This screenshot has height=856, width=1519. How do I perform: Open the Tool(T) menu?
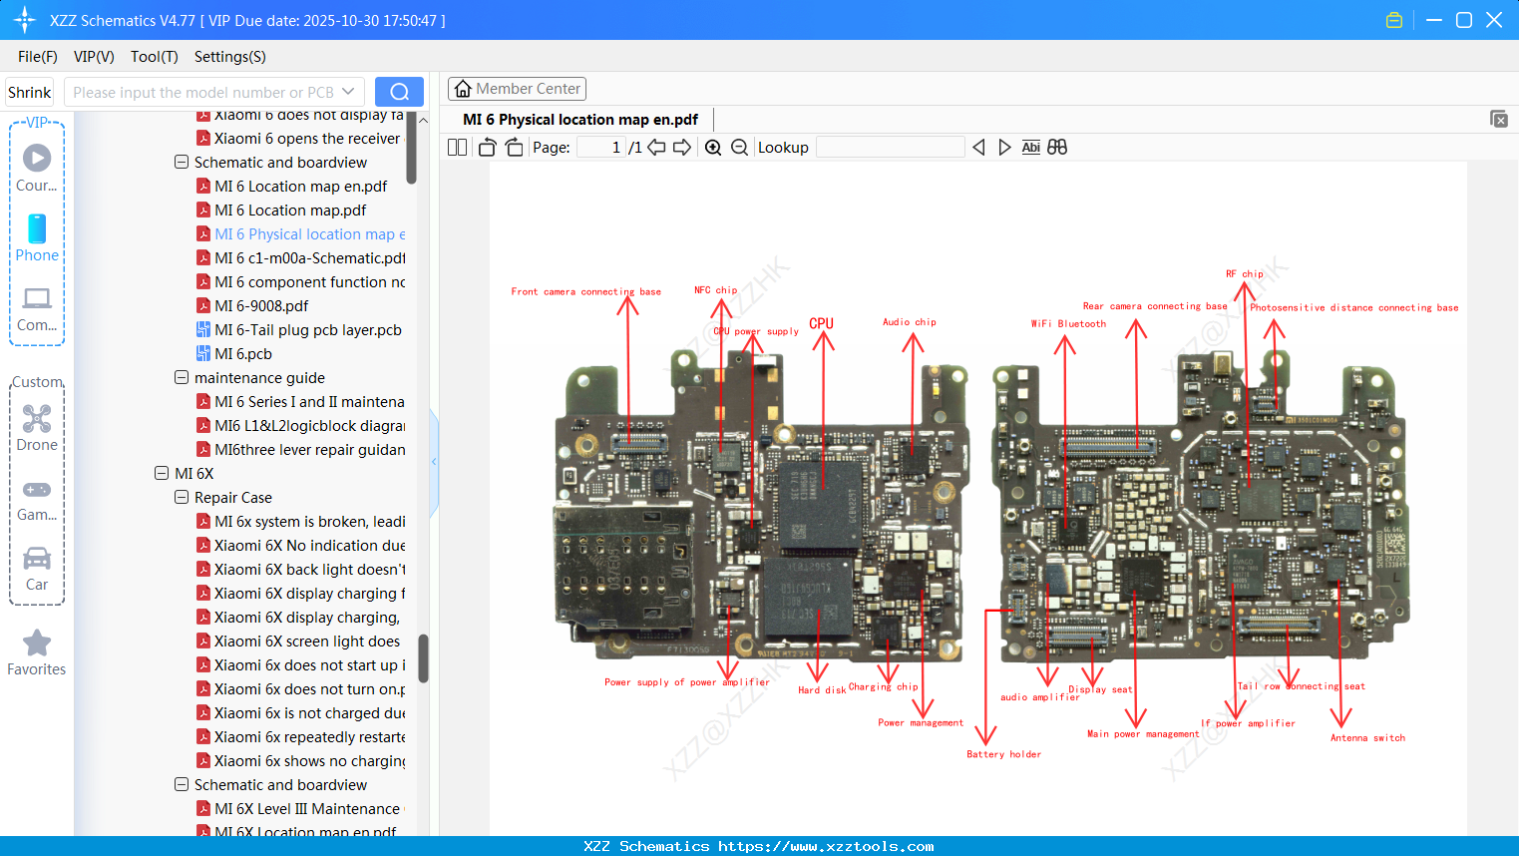pos(154,57)
